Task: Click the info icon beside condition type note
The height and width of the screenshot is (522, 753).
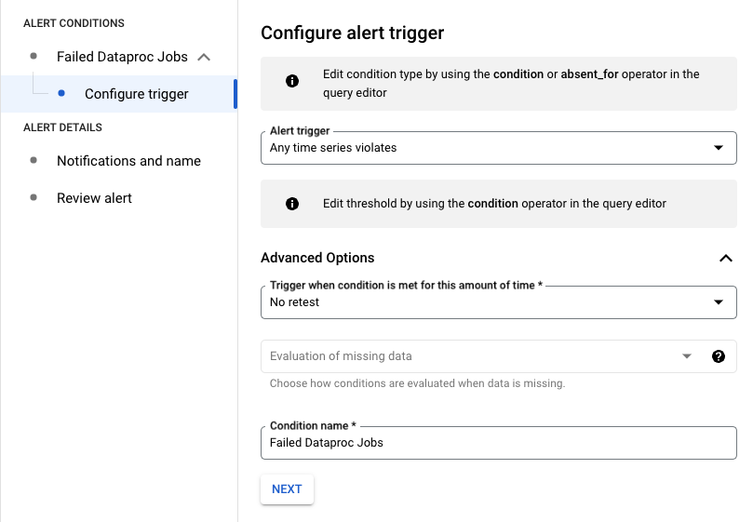Action: pos(292,82)
